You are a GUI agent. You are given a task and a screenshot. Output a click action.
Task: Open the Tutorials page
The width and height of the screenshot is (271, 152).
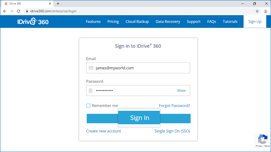tap(230, 22)
